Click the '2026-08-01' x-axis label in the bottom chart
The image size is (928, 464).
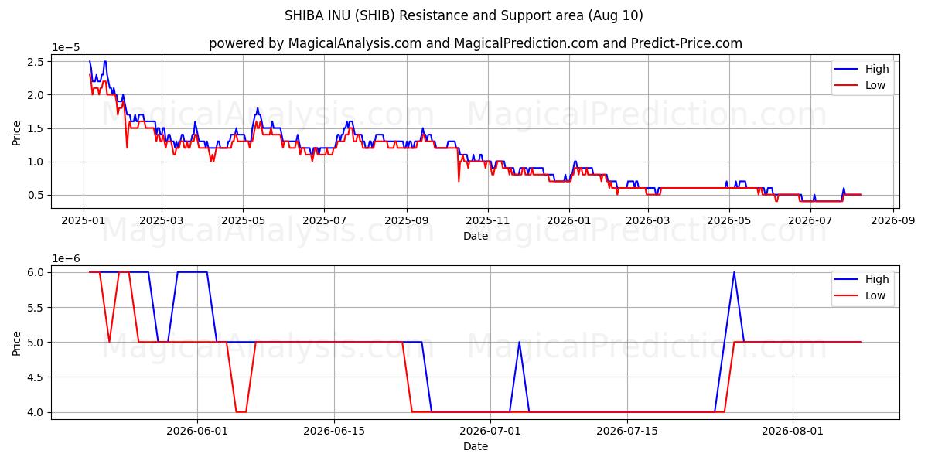tap(793, 432)
